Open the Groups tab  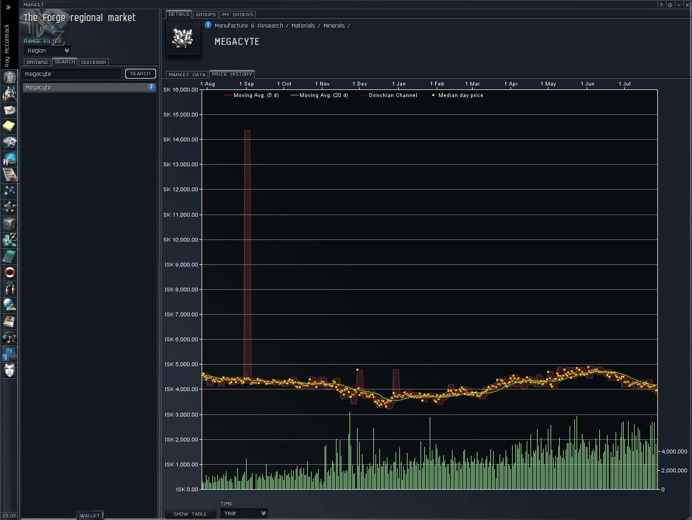[x=206, y=15]
